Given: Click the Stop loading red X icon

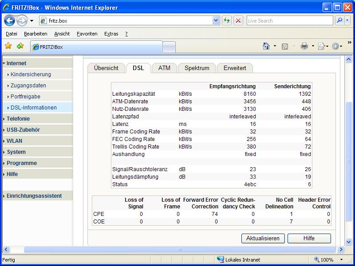Looking at the screenshot, I should pyautogui.click(x=238, y=20).
